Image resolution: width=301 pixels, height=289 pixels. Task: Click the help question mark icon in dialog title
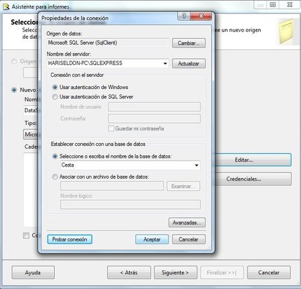pos(184,16)
